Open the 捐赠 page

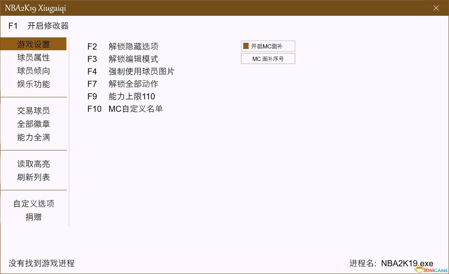coord(33,217)
